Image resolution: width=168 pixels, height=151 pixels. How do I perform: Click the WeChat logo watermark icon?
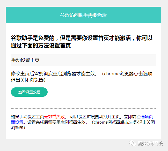click(133, 143)
